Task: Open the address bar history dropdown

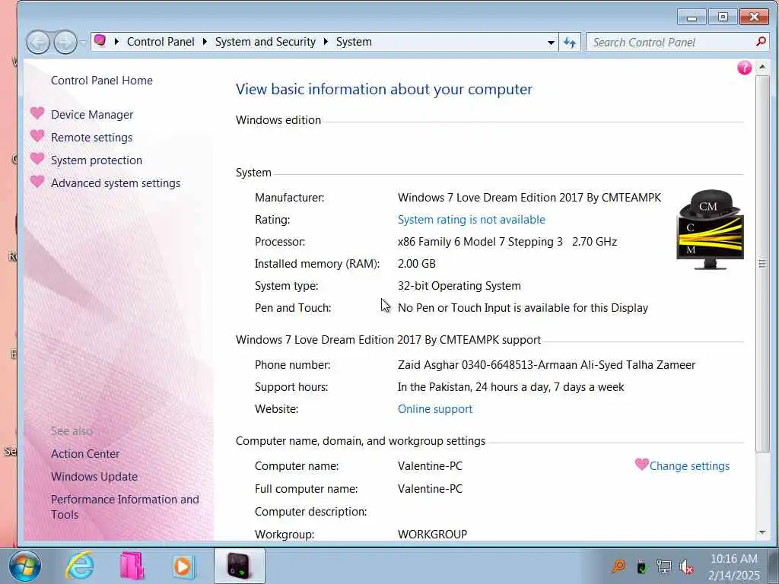Action: coord(551,43)
